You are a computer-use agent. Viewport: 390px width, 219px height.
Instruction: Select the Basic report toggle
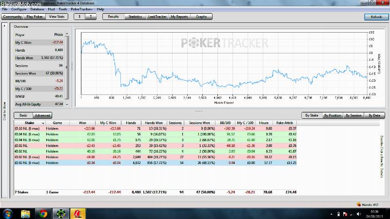click(23, 115)
